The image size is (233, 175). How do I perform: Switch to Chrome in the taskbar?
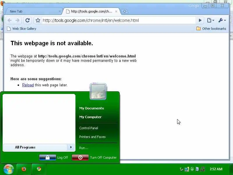pyautogui.click(x=39, y=169)
